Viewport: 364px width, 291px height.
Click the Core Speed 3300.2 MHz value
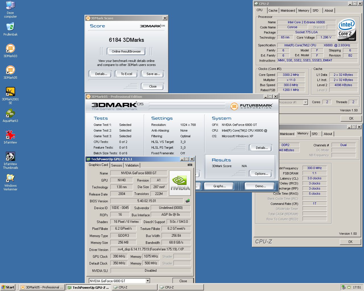click(291, 75)
